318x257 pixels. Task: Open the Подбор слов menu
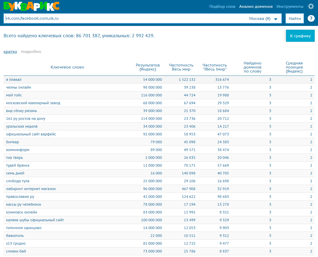(222, 7)
